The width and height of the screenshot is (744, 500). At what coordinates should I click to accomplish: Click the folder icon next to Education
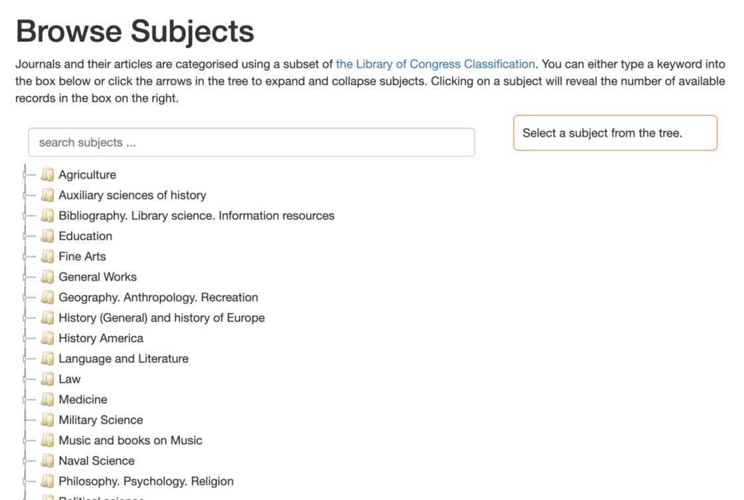[x=47, y=236]
